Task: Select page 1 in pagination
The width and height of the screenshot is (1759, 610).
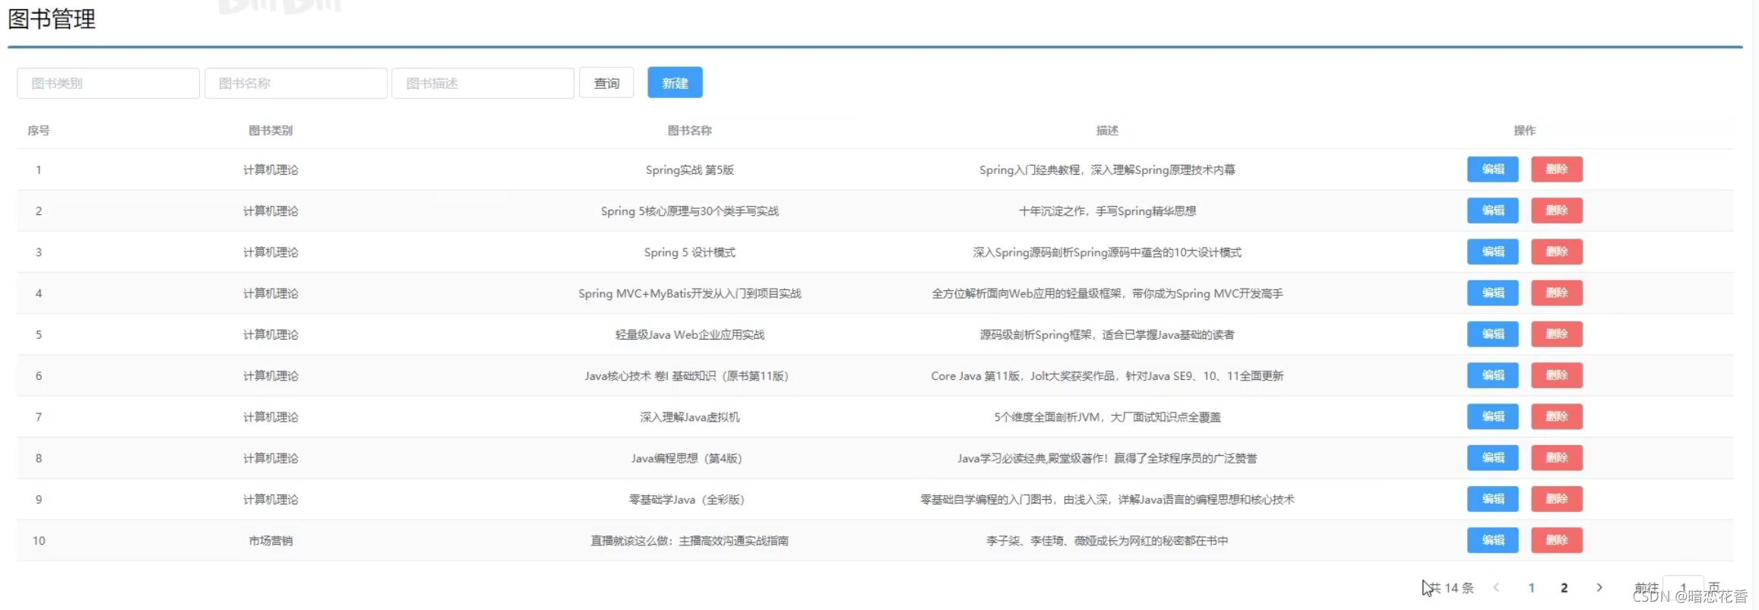Action: (x=1531, y=588)
